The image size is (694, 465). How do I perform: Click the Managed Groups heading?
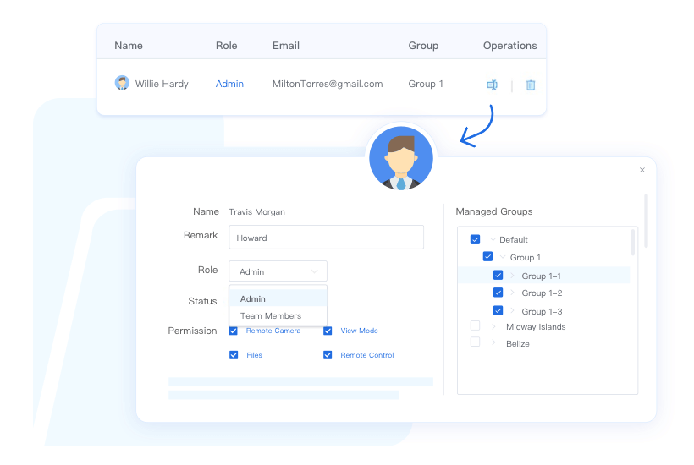(494, 211)
